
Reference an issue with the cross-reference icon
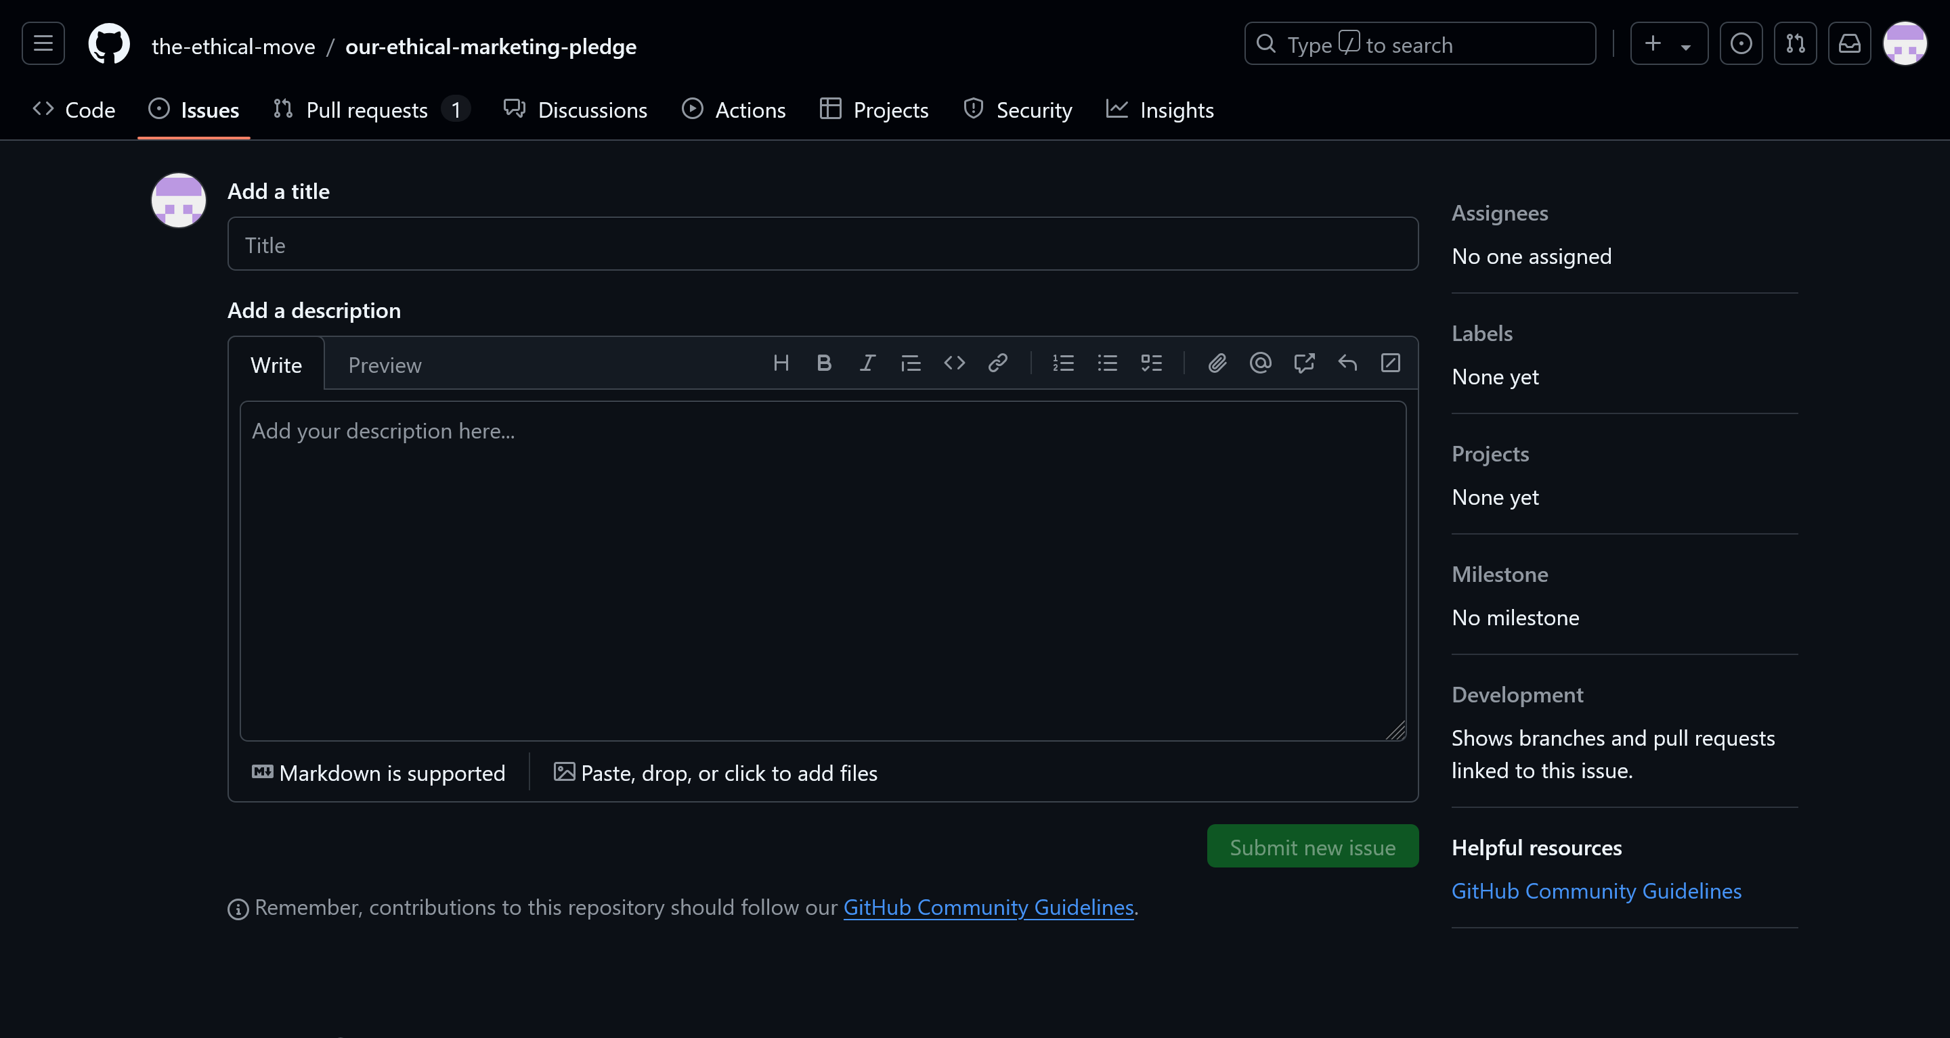tap(1304, 363)
